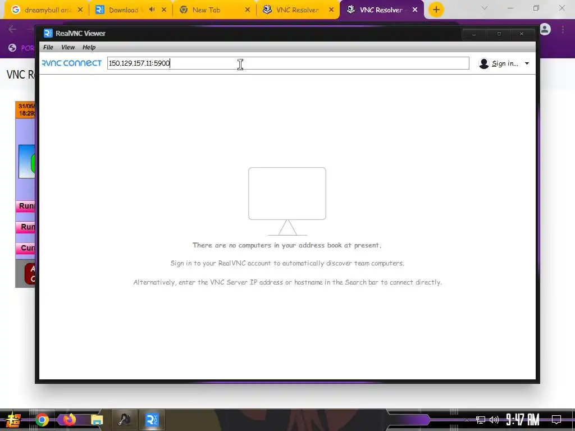Viewport: 575px width, 431px height.
Task: Click the 9:47 AM taskbar clock
Action: [523, 420]
